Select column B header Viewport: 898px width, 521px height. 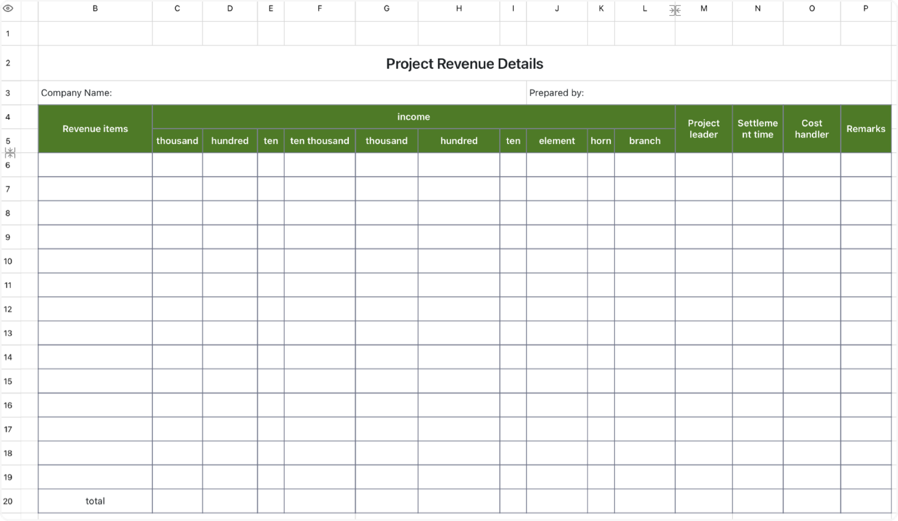coord(95,9)
